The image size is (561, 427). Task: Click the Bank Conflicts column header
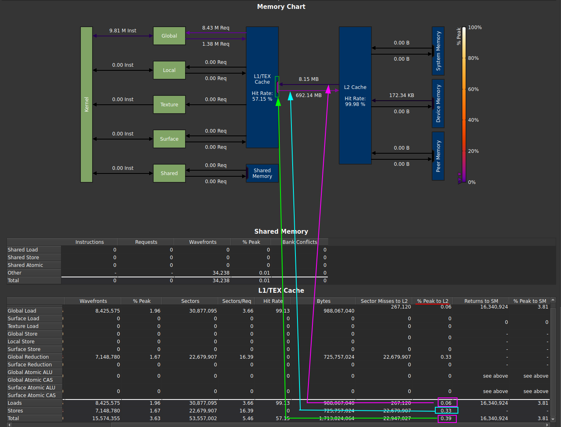(x=299, y=242)
